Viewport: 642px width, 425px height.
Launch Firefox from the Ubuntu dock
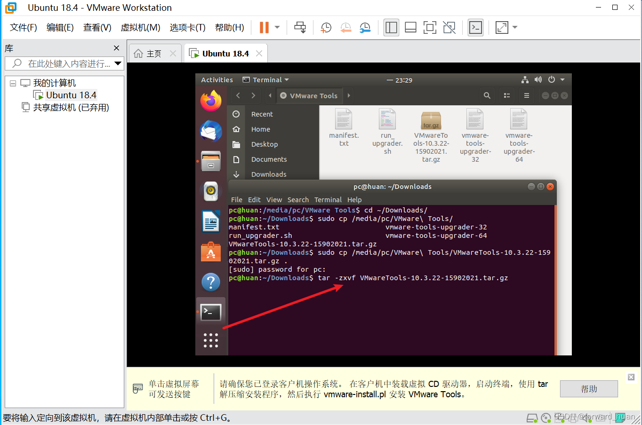pyautogui.click(x=211, y=101)
